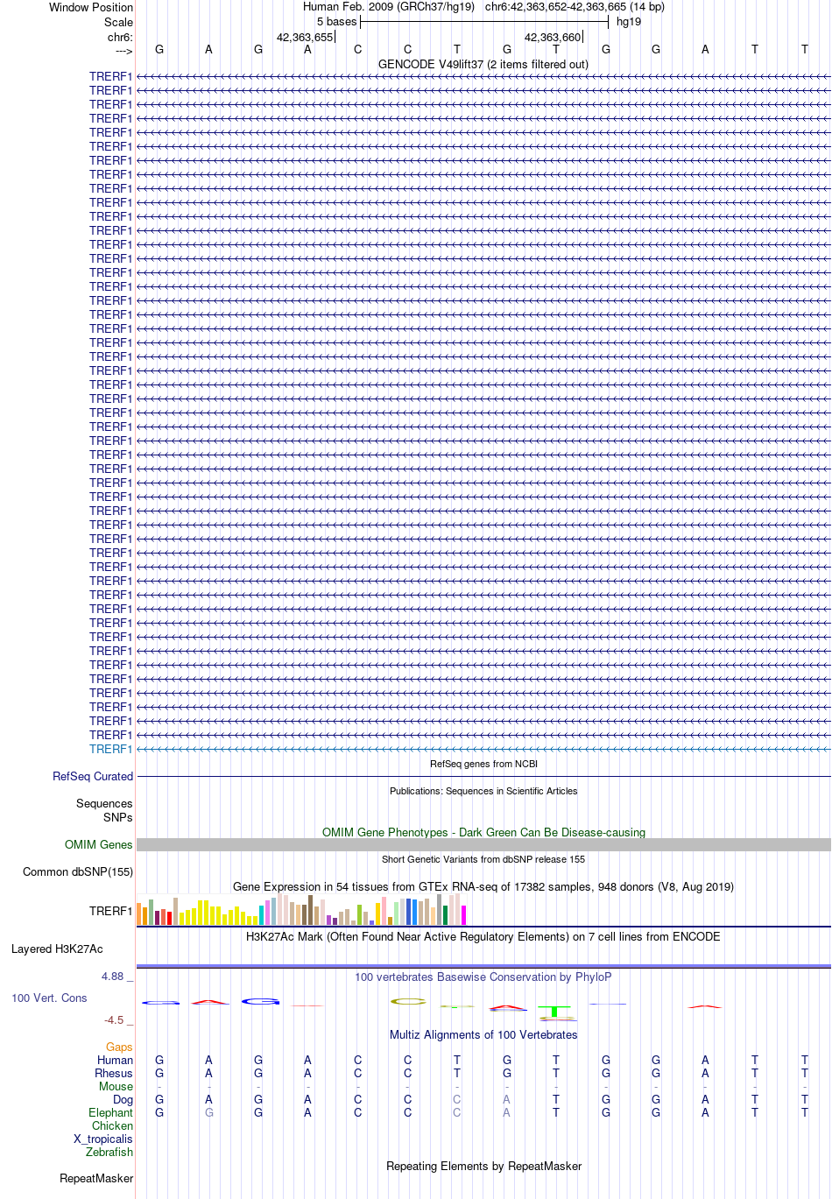Click the chr6: ruler label

coord(120,38)
